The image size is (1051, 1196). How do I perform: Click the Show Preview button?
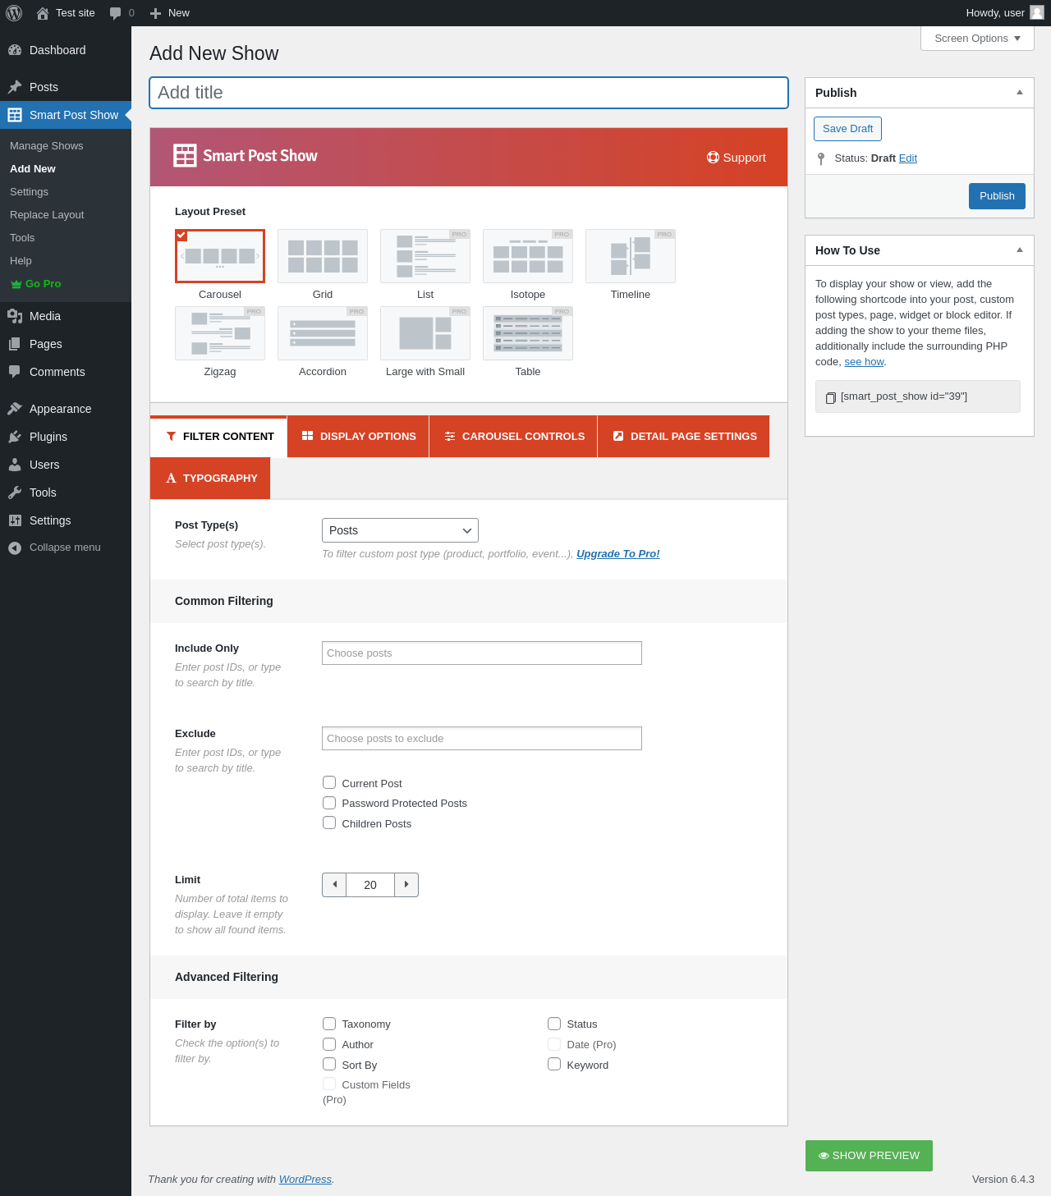click(869, 1156)
